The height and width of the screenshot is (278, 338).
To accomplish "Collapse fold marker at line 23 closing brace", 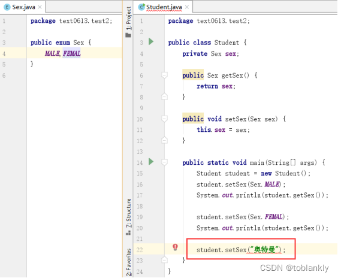I will [x=164, y=260].
